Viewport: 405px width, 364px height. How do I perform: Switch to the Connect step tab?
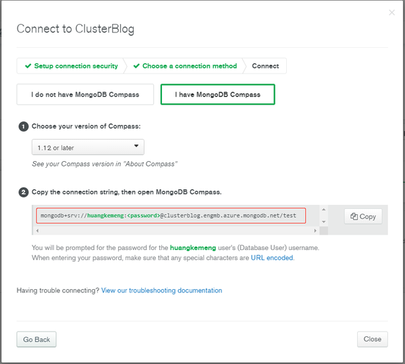[x=265, y=66]
